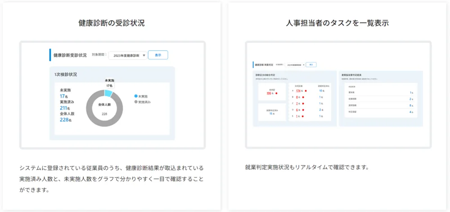Click 表示 button in the 就業判定 panel
450x212 pixels.
pyautogui.click(x=311, y=65)
